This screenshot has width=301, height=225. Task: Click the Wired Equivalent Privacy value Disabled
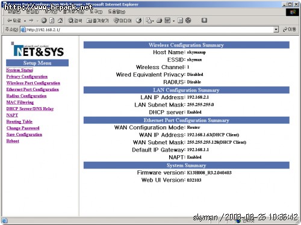point(195,75)
